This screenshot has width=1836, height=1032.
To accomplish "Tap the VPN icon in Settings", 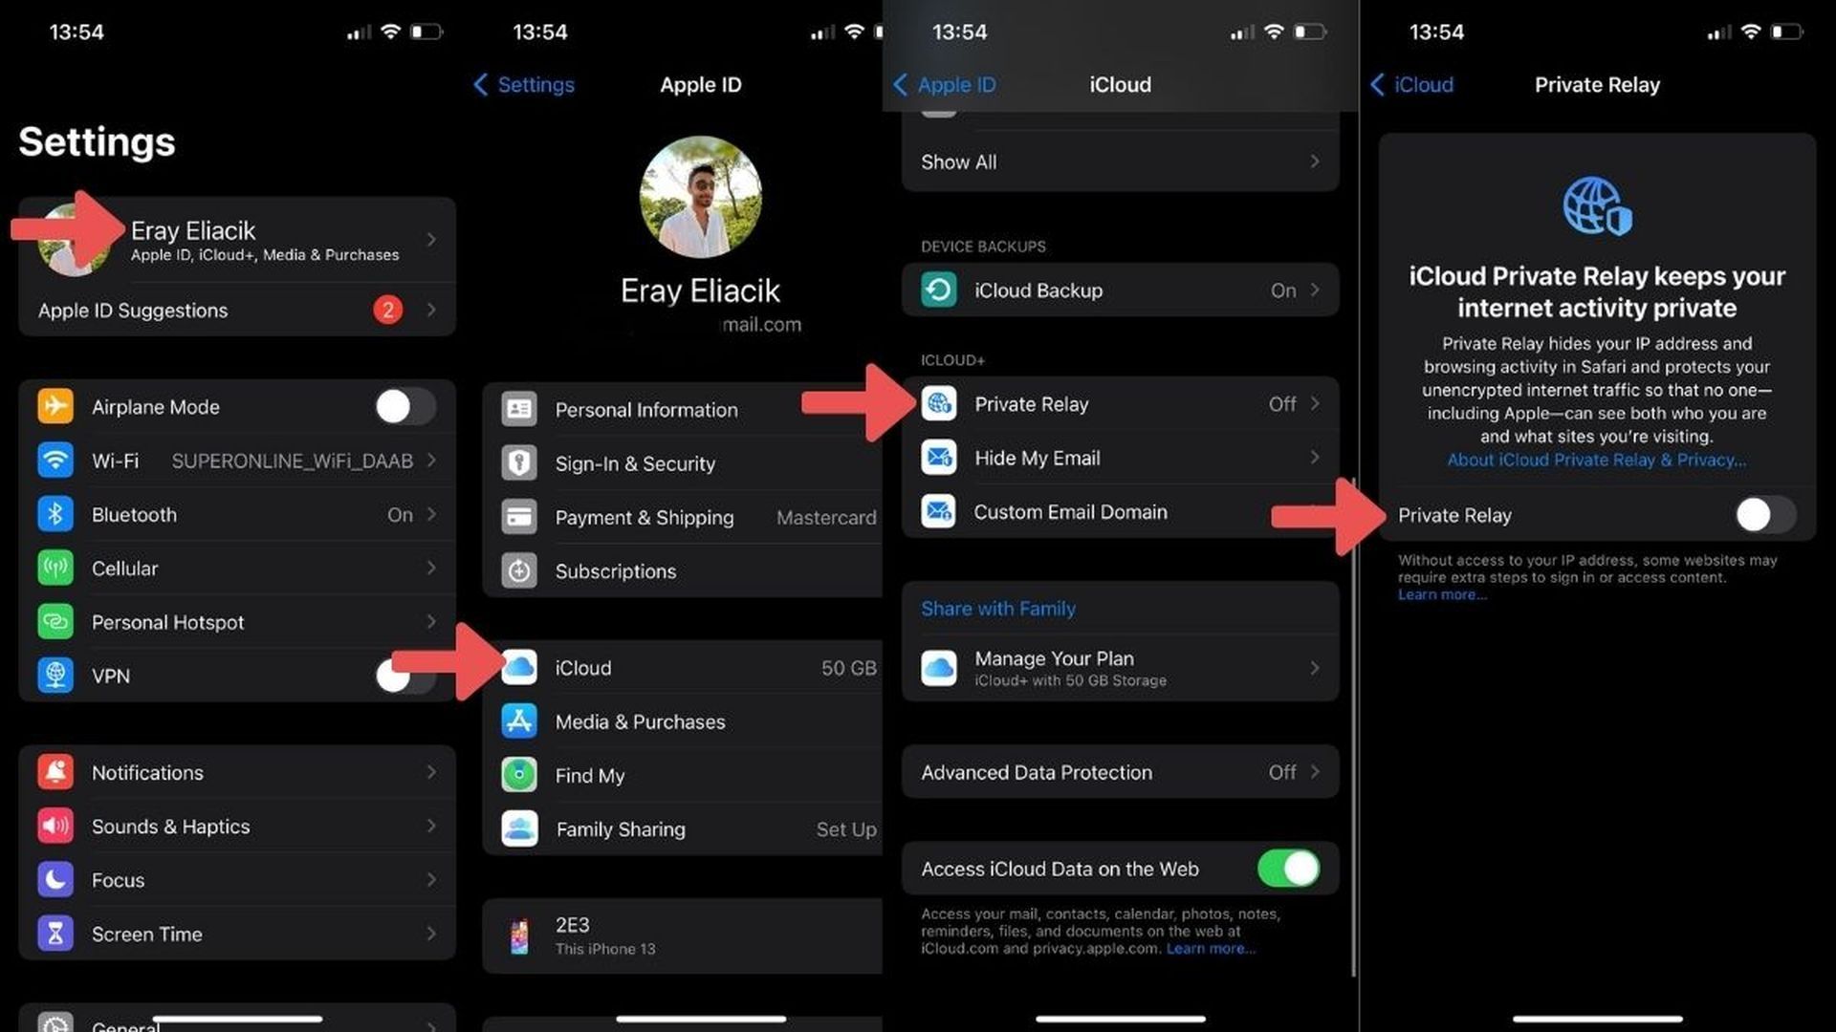I will click(58, 676).
